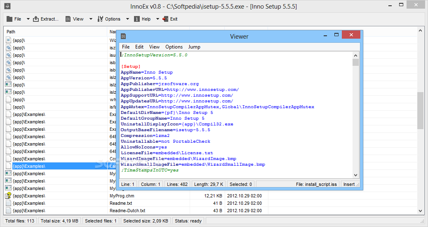
Task: Click the Compression=lzma2 line
Action: (145, 136)
